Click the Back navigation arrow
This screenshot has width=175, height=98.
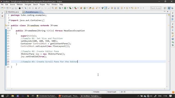136,8
